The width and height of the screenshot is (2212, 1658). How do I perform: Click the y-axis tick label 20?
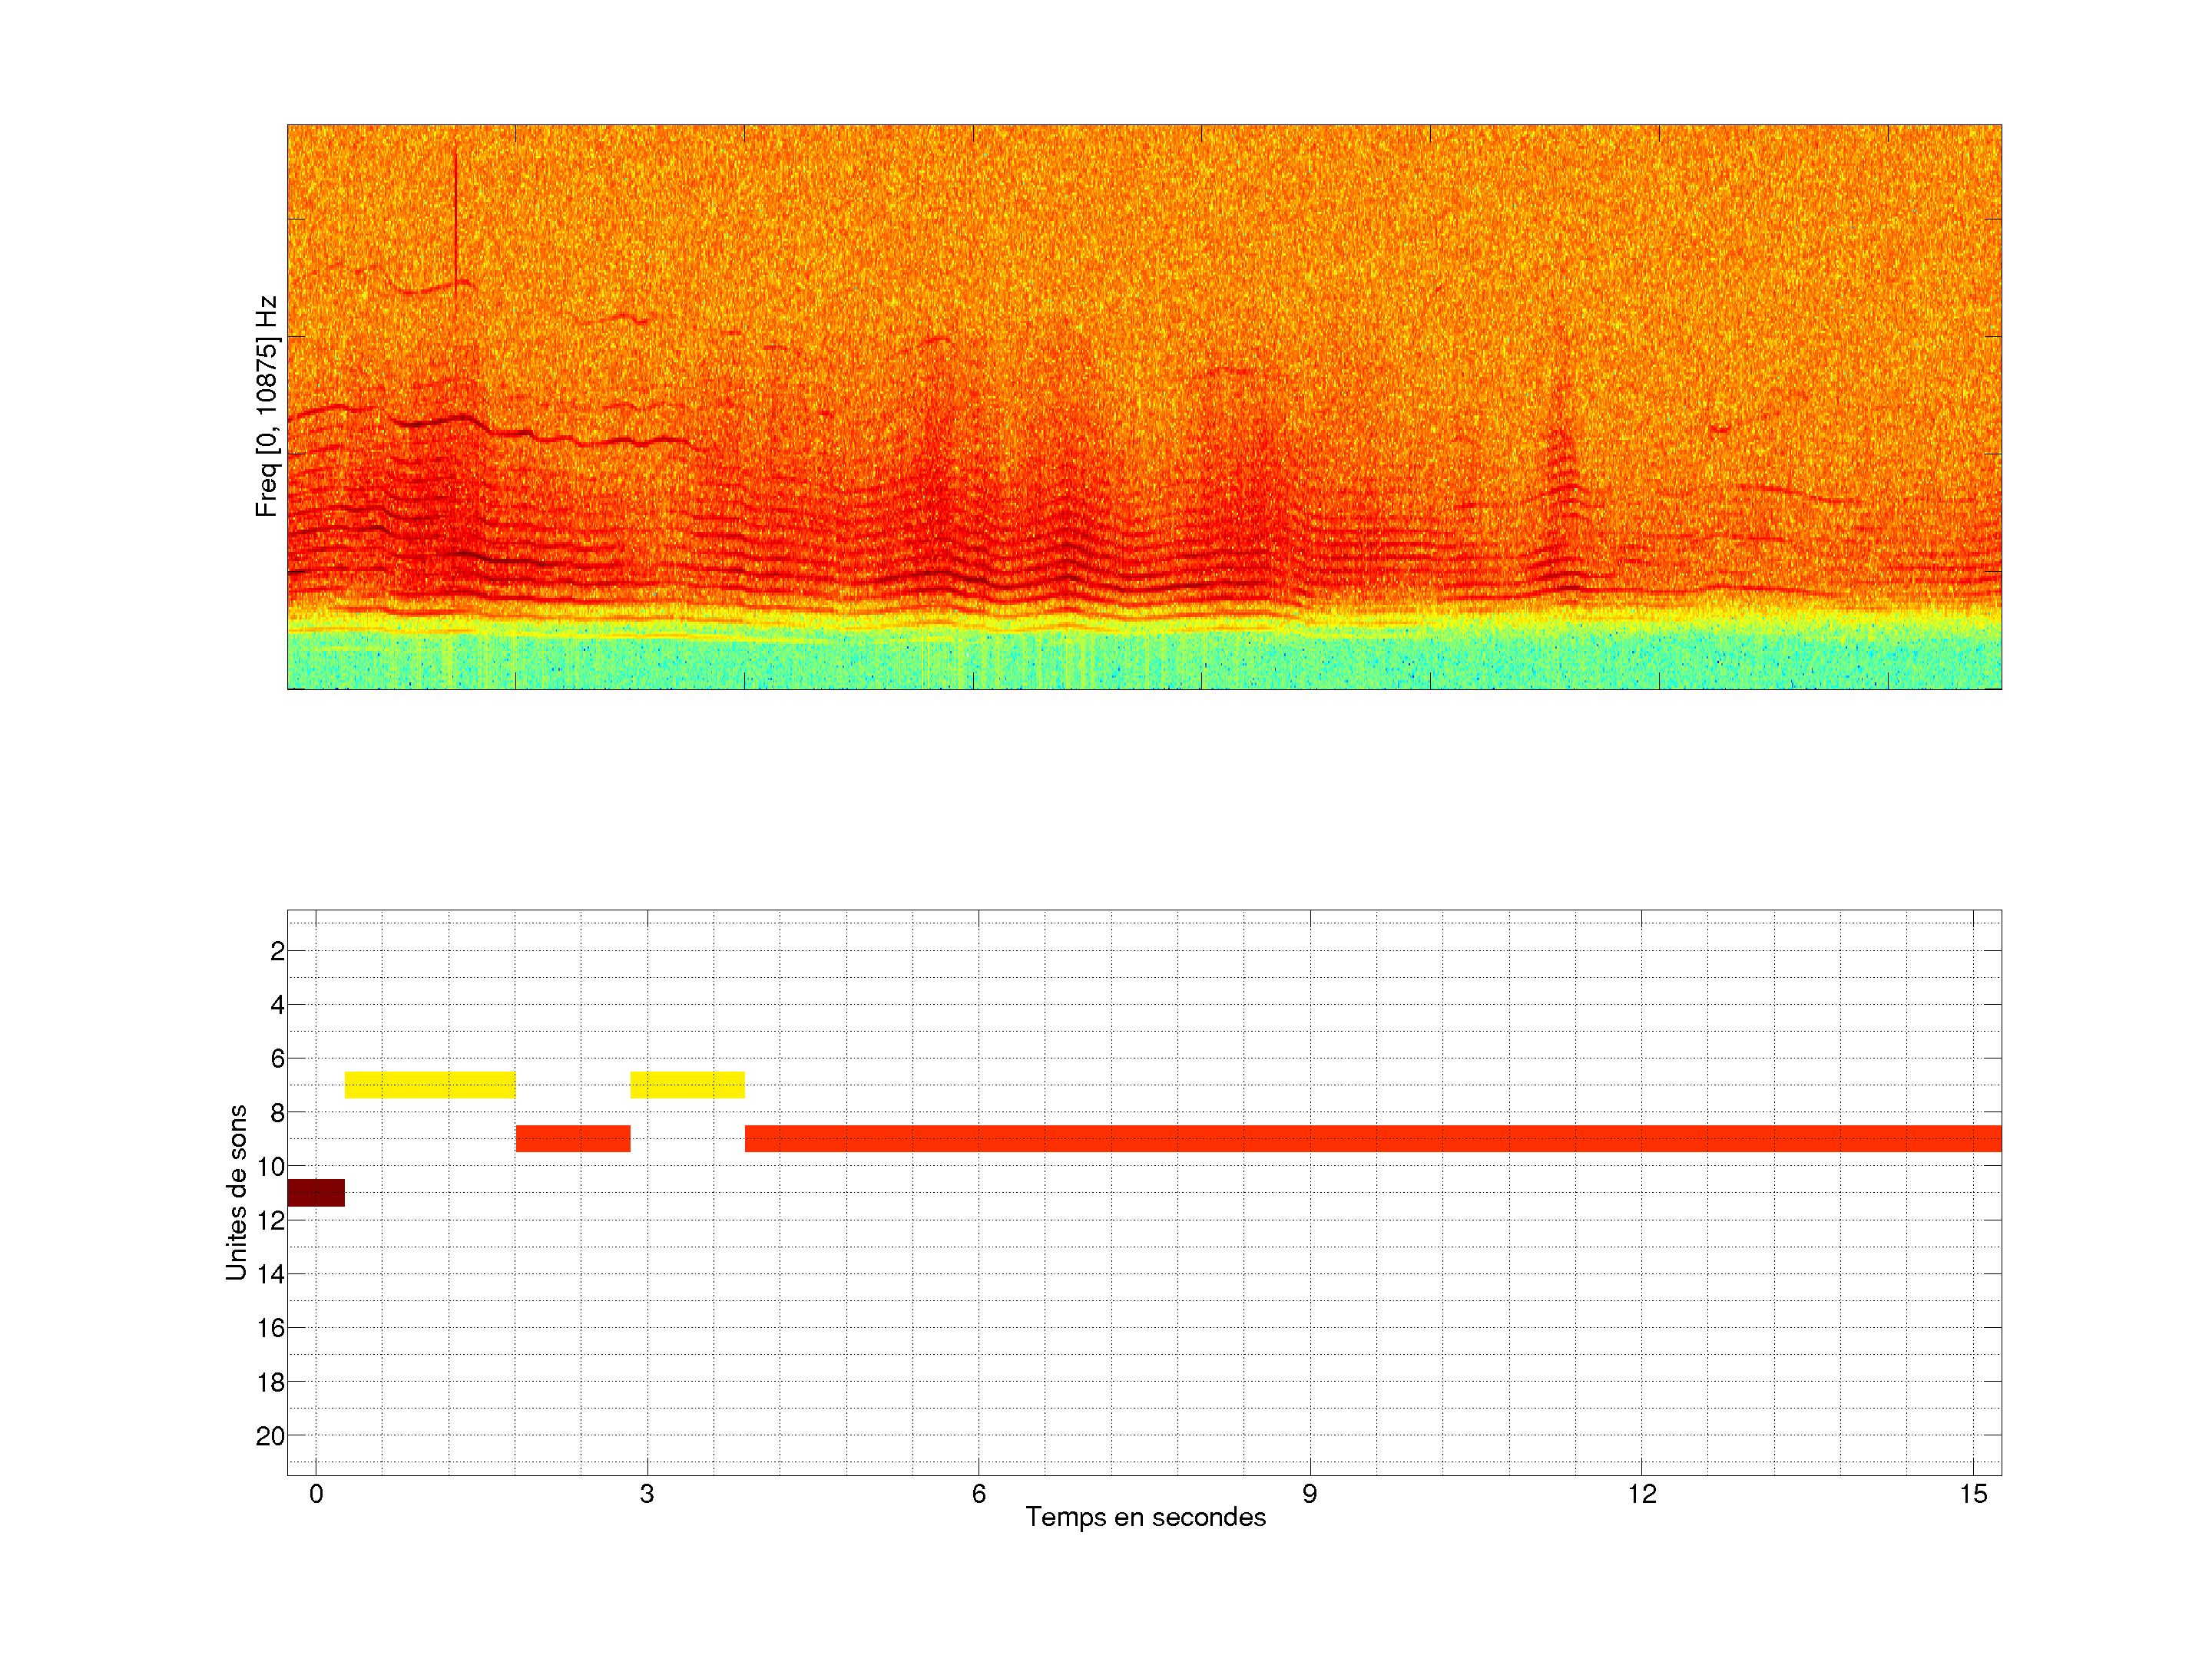(x=270, y=1436)
